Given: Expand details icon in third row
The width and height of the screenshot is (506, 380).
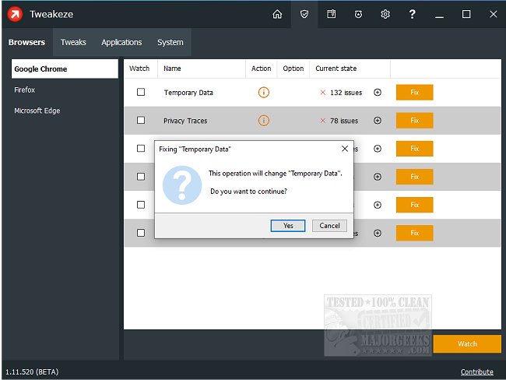Looking at the screenshot, I should click(378, 149).
